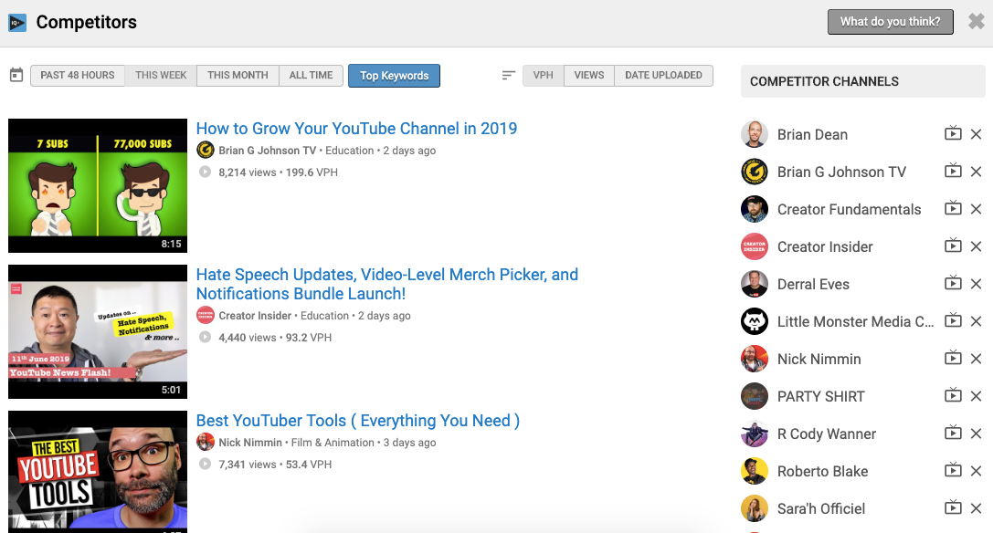Open R Cody Wanner channel name
The height and width of the screenshot is (533, 993).
827,434
